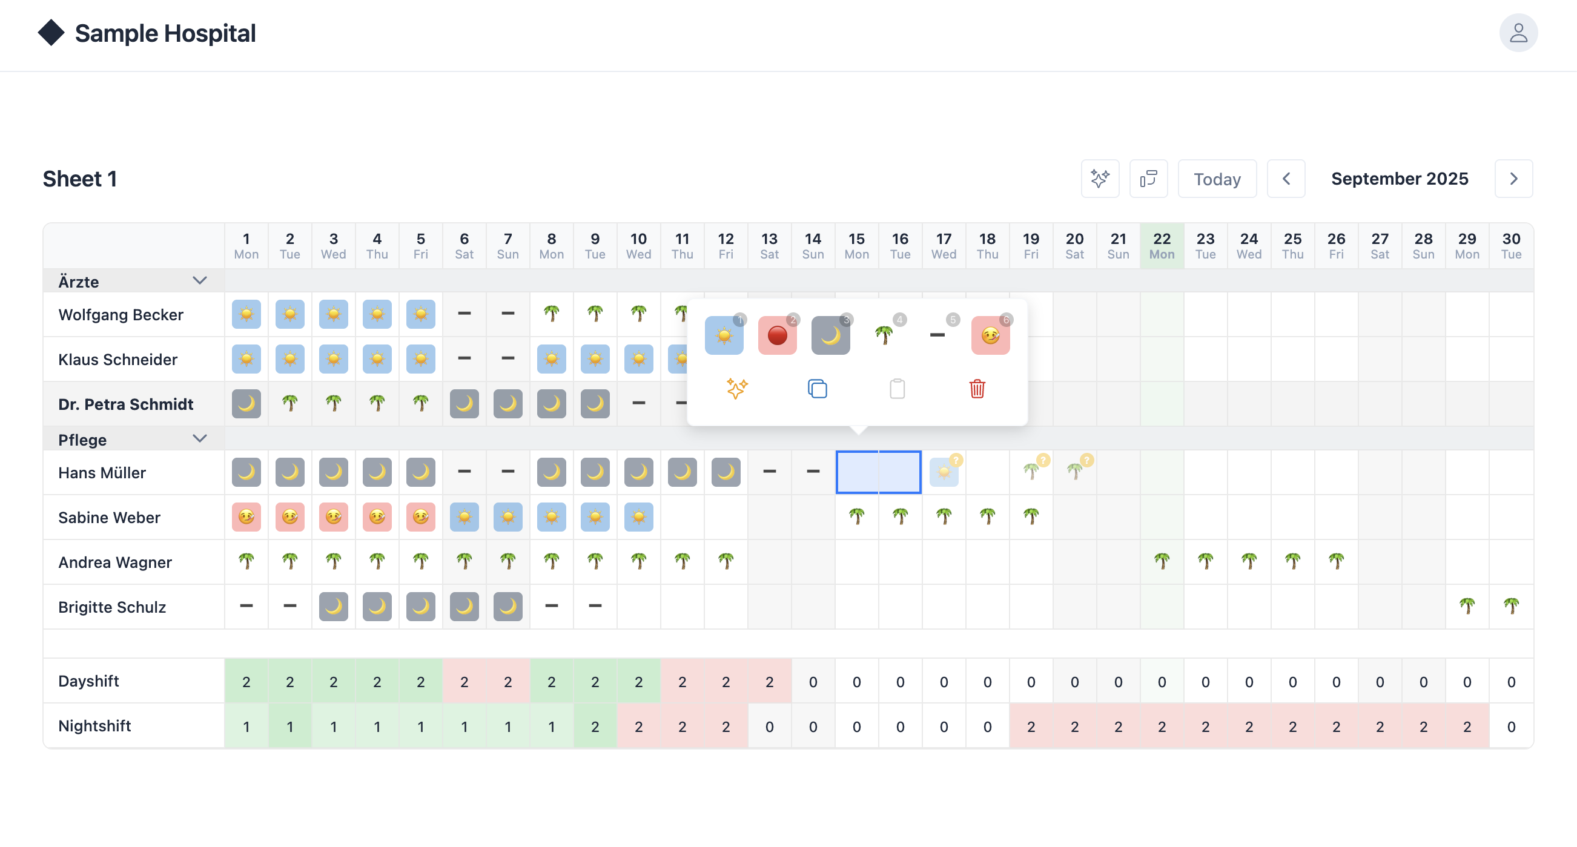Viewport: 1577px width, 847px height.
Task: Select the sick face shift icon in the popup
Action: pos(937,335)
